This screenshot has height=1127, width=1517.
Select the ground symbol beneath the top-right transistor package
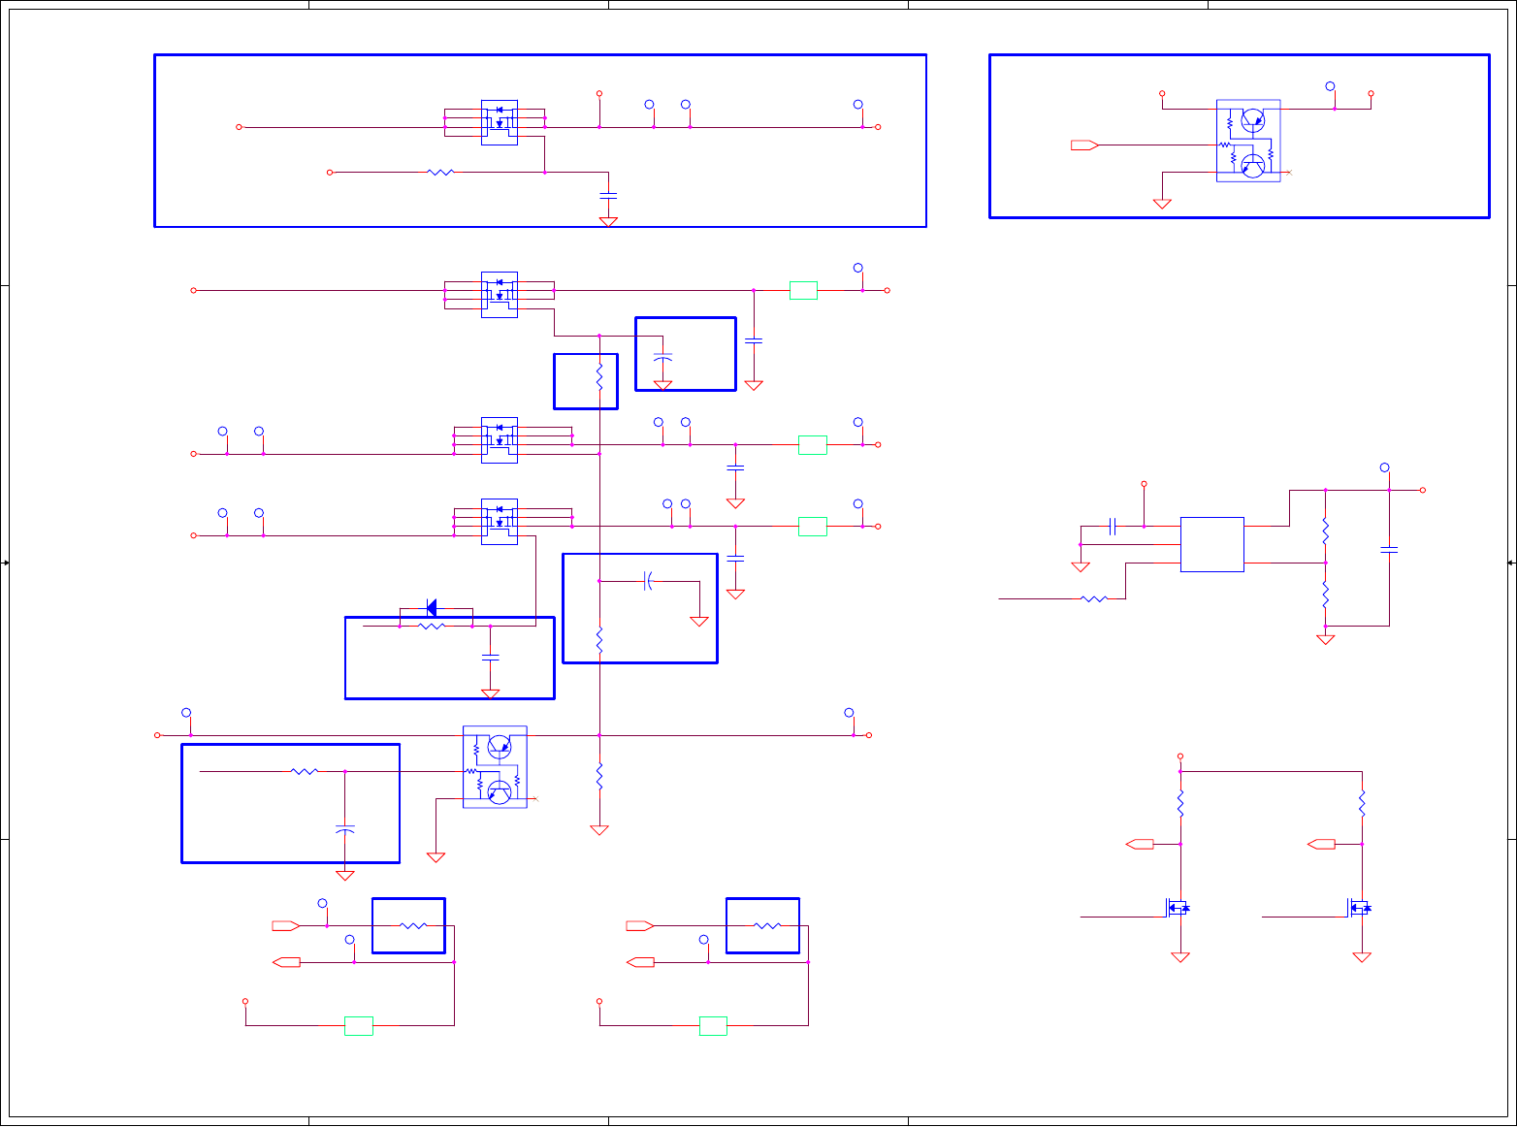coord(1162,204)
